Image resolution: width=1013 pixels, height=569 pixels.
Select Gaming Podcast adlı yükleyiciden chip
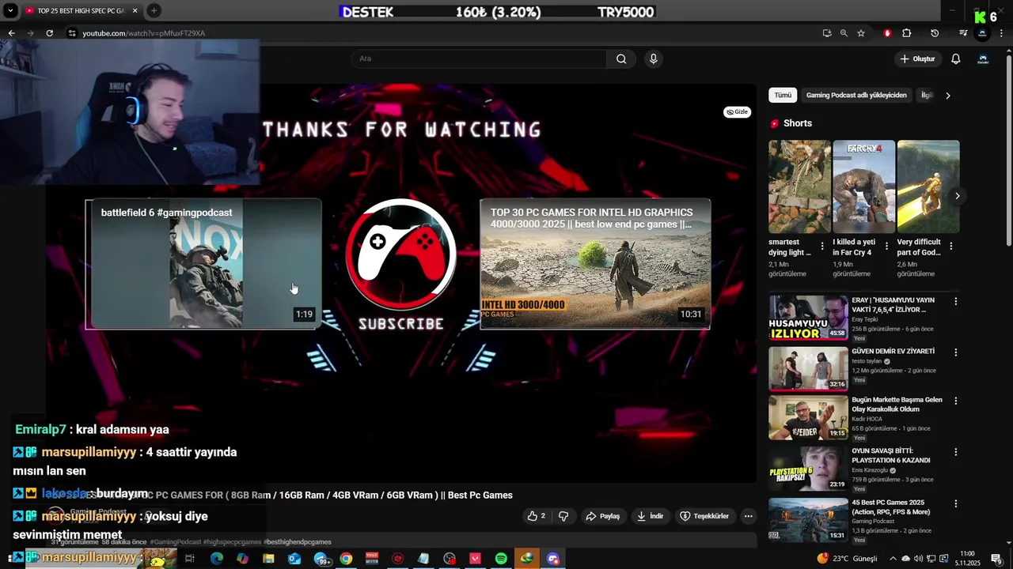[856, 95]
